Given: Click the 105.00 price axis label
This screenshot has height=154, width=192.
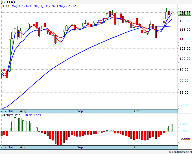Looking at the screenshot, I should [185, 49].
